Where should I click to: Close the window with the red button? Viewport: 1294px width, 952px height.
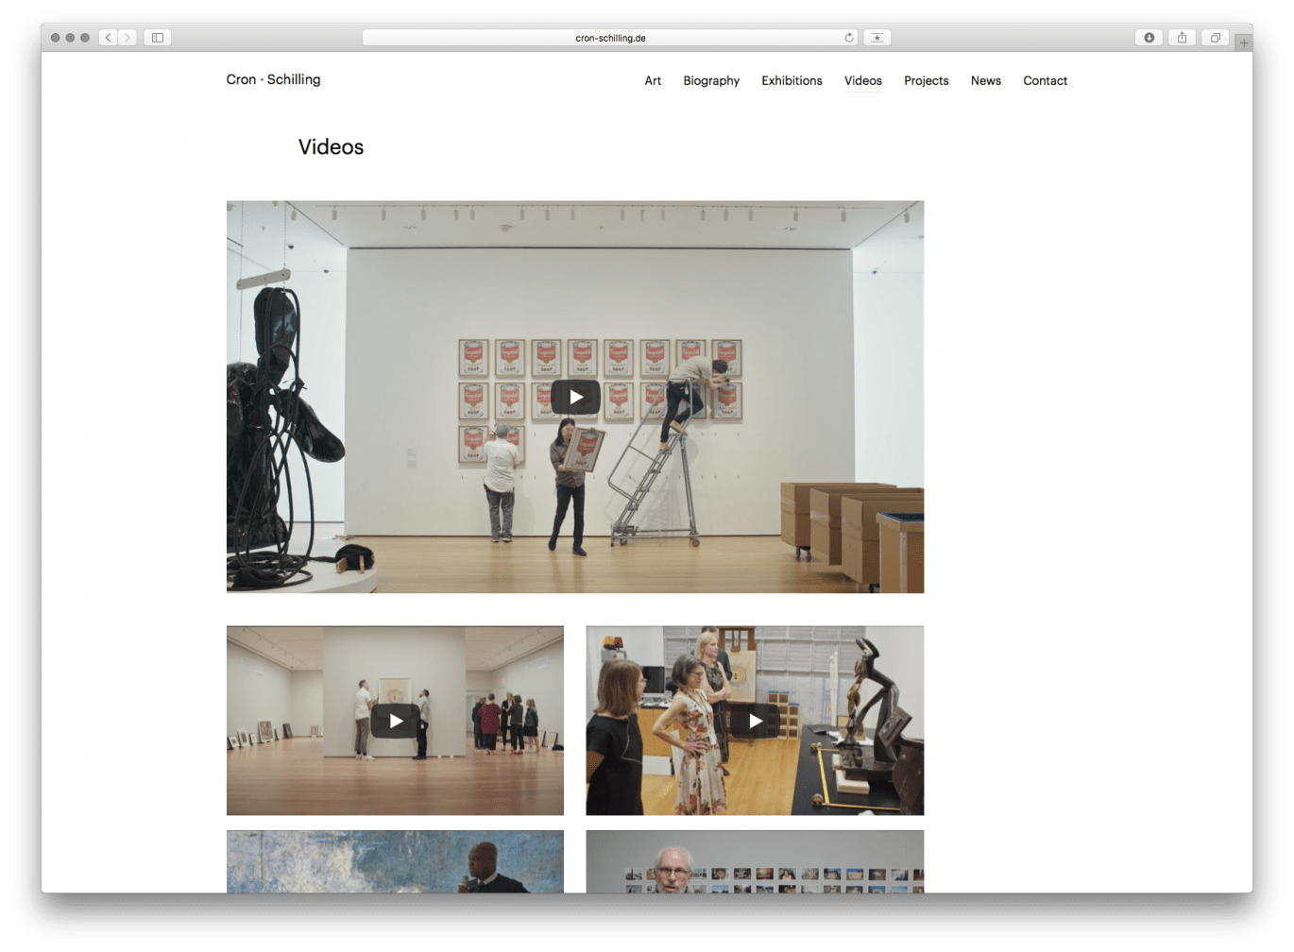[55, 38]
